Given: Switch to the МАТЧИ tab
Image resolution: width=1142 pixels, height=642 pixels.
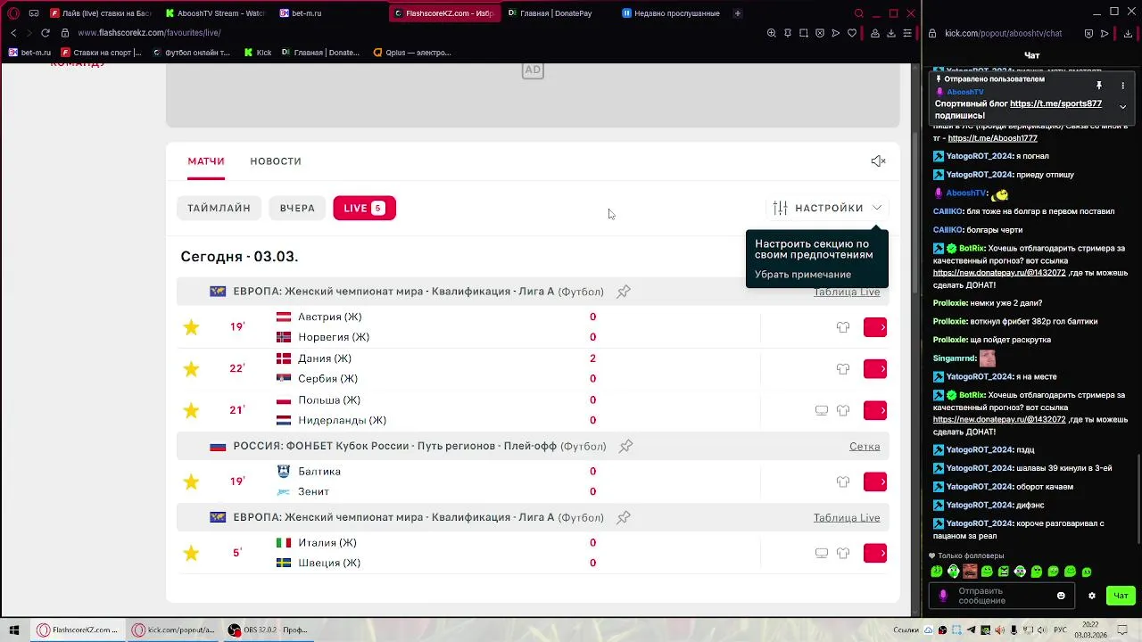Looking at the screenshot, I should coord(206,161).
